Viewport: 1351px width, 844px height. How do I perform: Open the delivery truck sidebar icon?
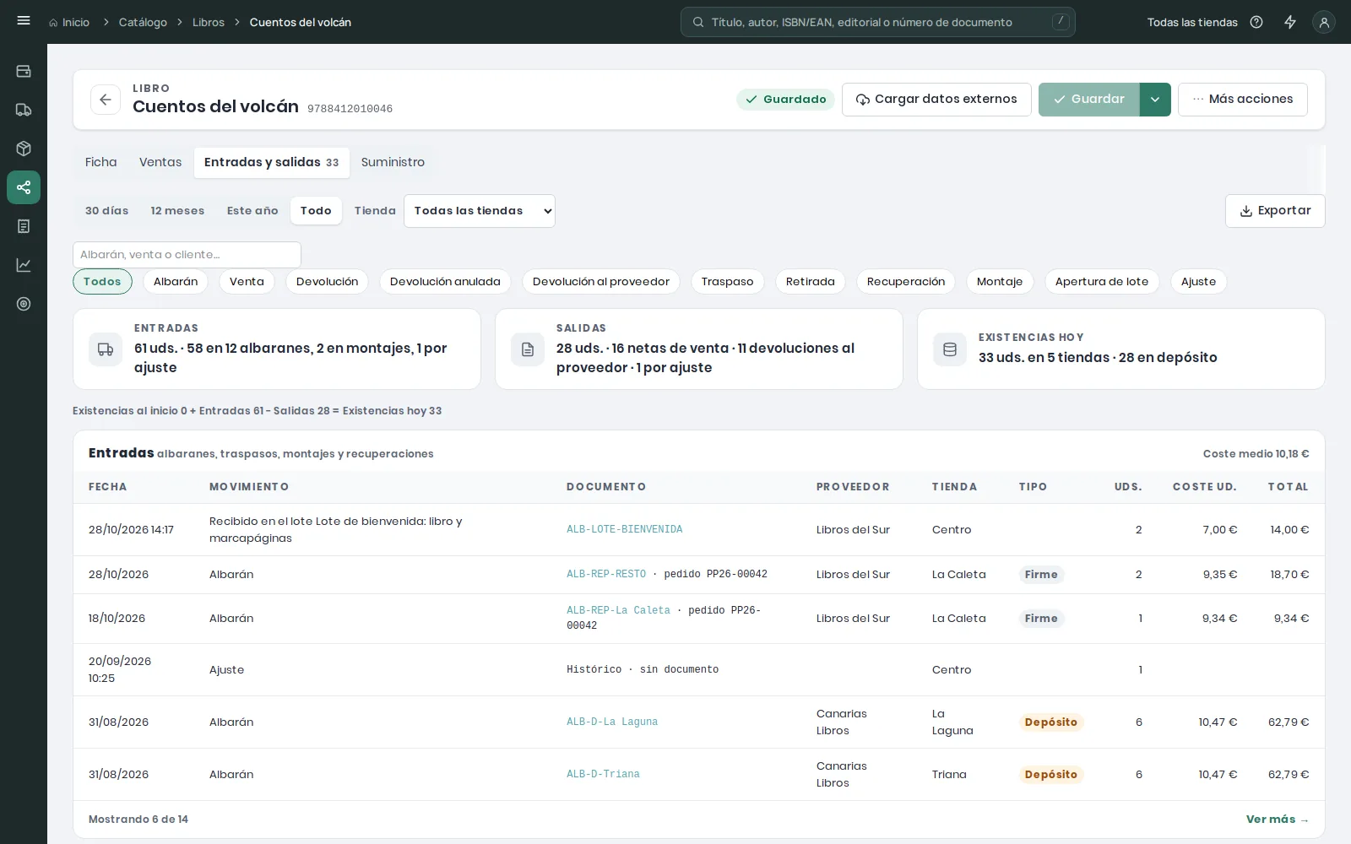pyautogui.click(x=24, y=110)
